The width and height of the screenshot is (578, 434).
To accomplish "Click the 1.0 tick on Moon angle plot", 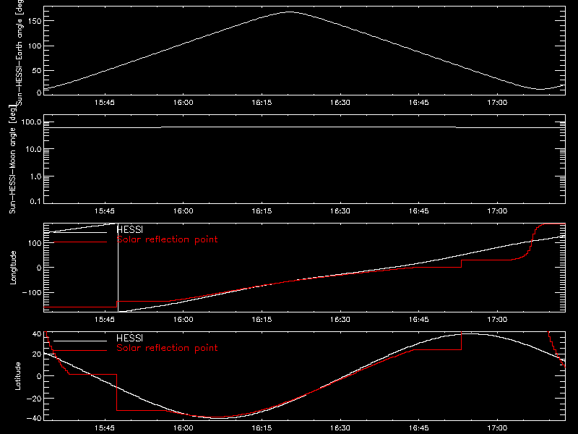I will pyautogui.click(x=35, y=176).
